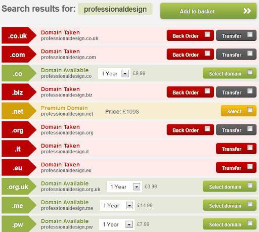Click the yellow .net extension tag
The image size is (259, 232).
coord(19,111)
